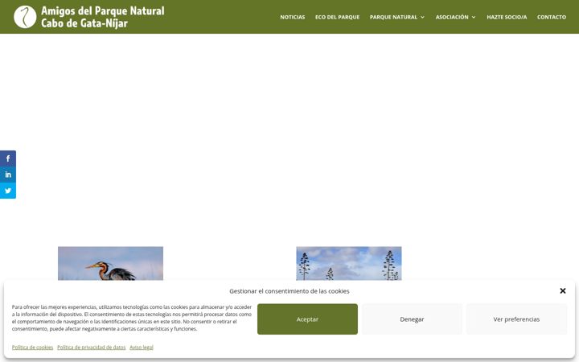Close the cookie consent banner
Image resolution: width=579 pixels, height=362 pixels.
point(563,290)
